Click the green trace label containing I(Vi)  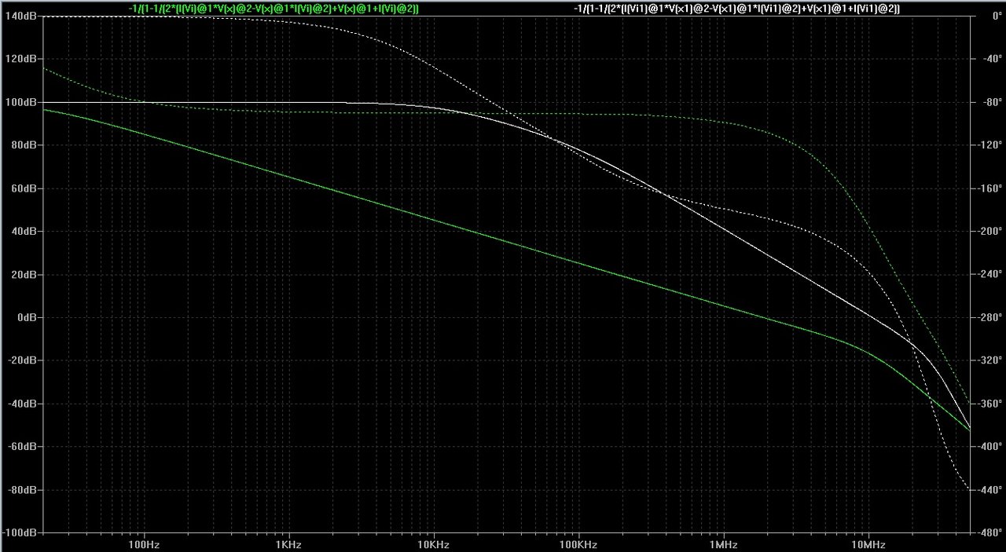274,8
